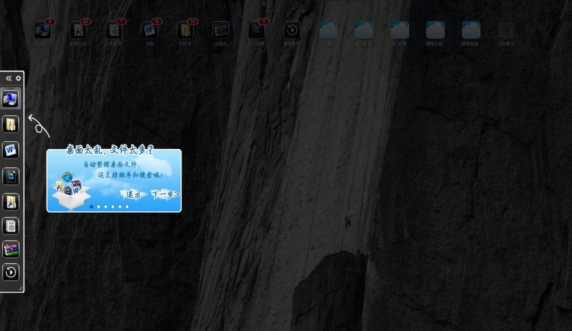The height and width of the screenshot is (331, 572).
Task: Open sidebar settings via the gear icon
Action: click(18, 78)
